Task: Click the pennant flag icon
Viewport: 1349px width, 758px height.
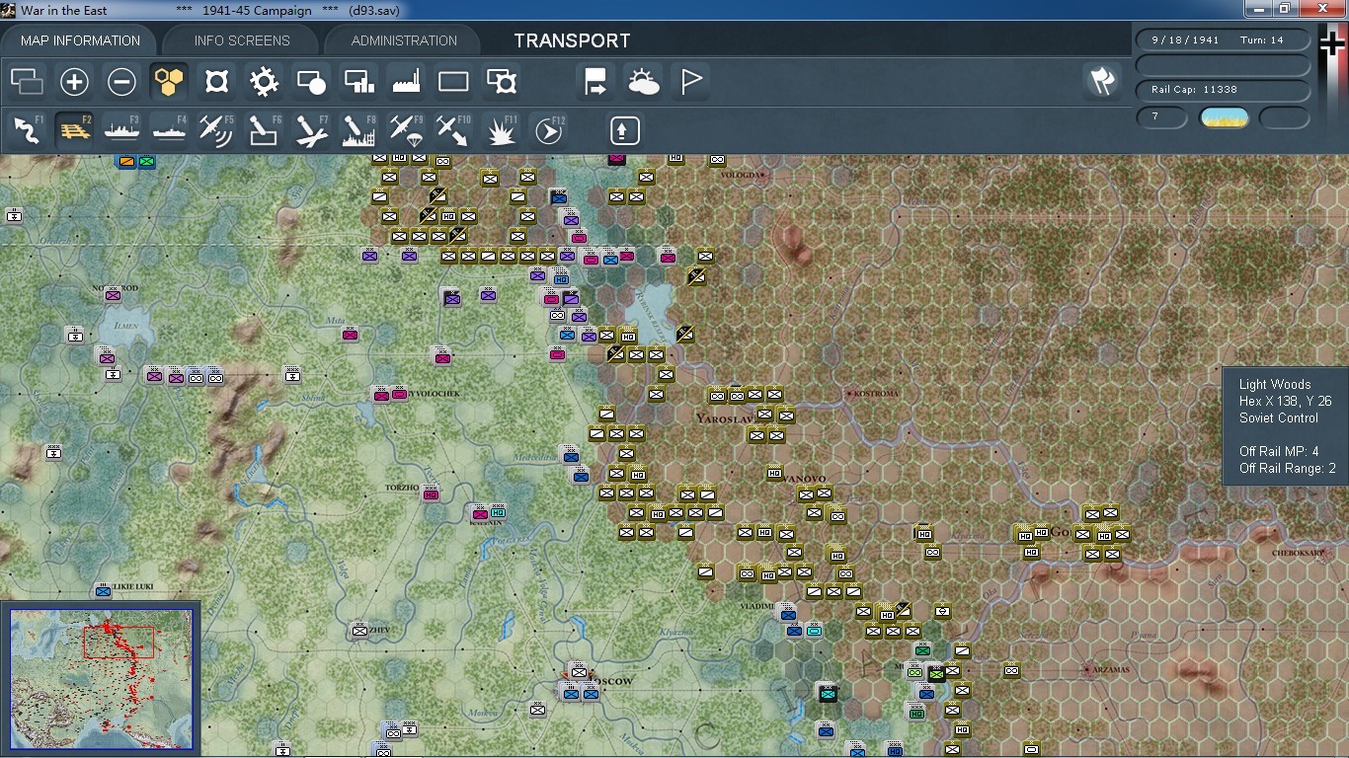Action: click(x=690, y=82)
